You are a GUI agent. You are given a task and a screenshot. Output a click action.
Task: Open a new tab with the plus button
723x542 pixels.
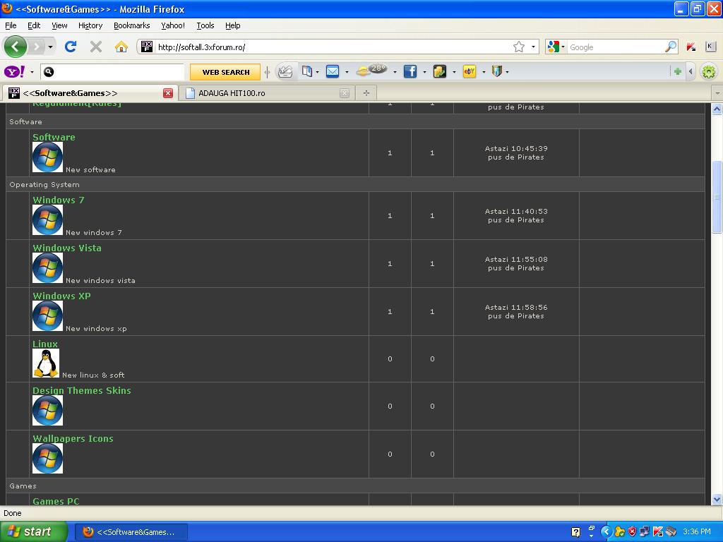(366, 93)
